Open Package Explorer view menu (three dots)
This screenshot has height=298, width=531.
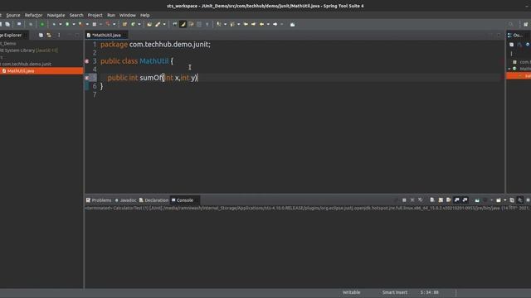pos(59,35)
